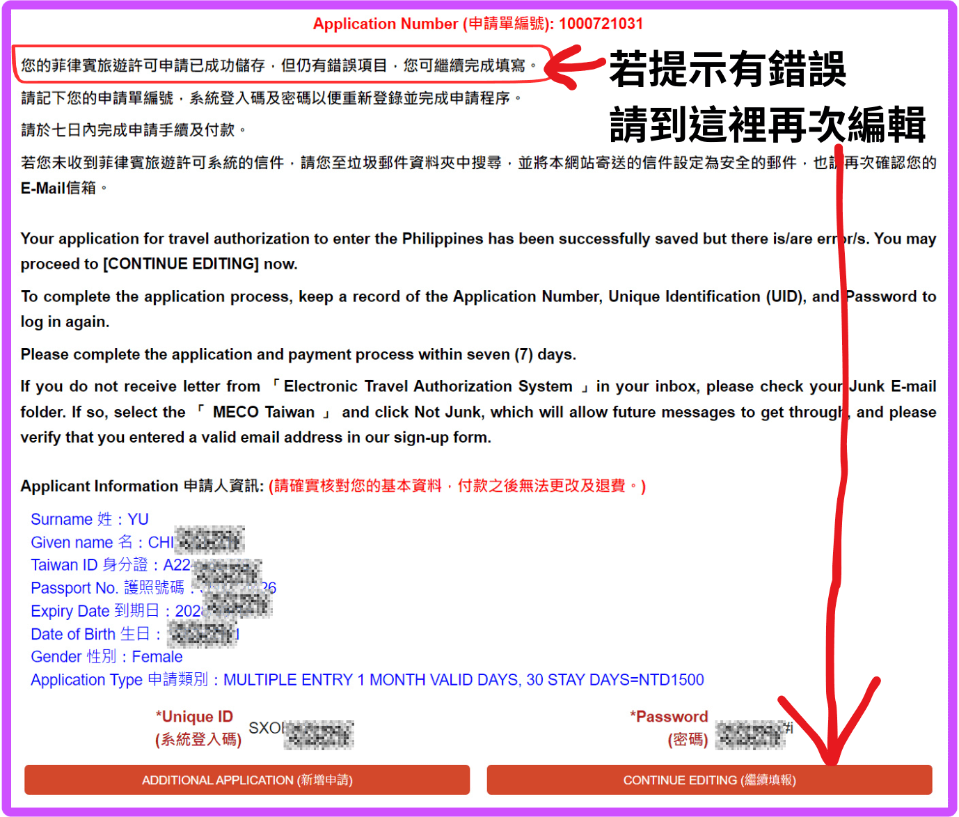The height and width of the screenshot is (817, 959).
Task: Click the red-circled Chinese error notice text
Action: point(278,65)
